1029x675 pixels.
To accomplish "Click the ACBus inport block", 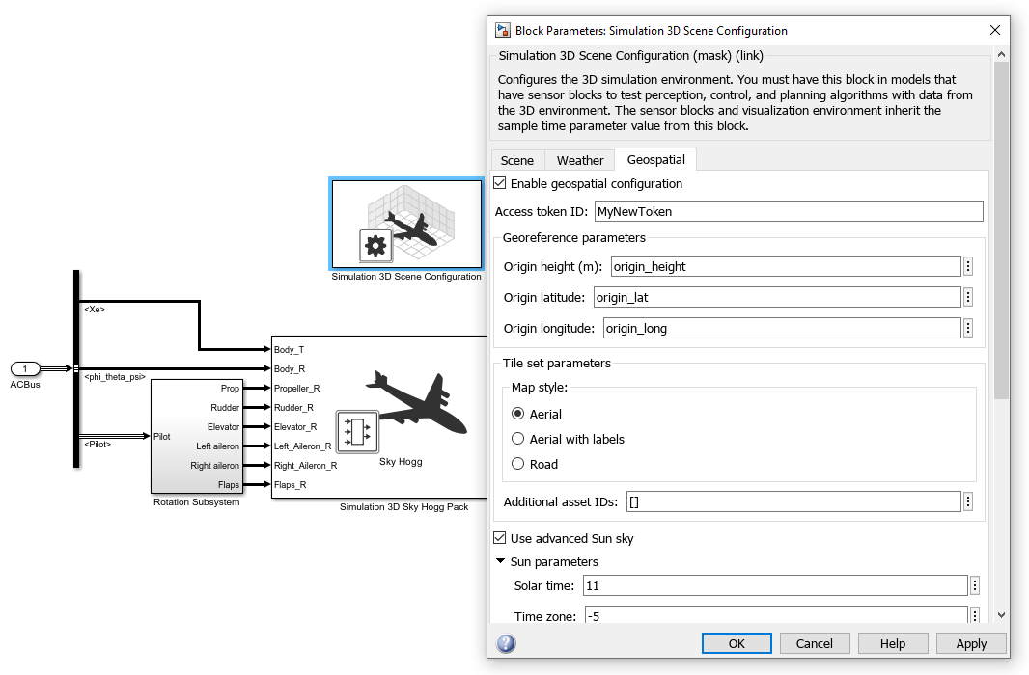I will tap(24, 368).
